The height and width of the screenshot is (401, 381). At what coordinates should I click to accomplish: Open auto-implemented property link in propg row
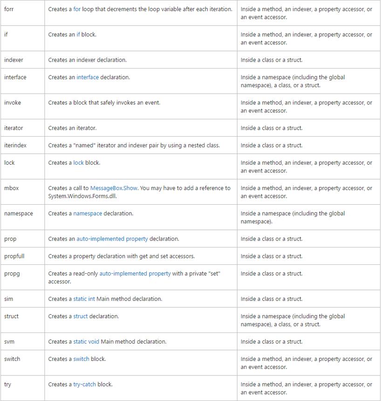pos(135,274)
